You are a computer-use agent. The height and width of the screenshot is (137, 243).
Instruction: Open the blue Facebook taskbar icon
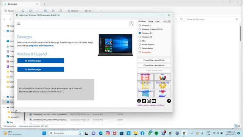click(x=142, y=133)
